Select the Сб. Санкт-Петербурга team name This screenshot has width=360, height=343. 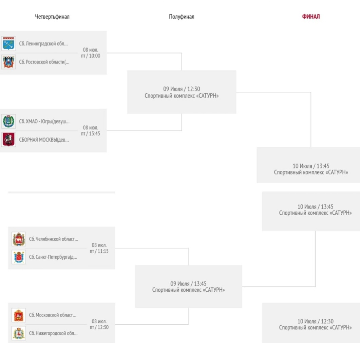click(x=53, y=257)
